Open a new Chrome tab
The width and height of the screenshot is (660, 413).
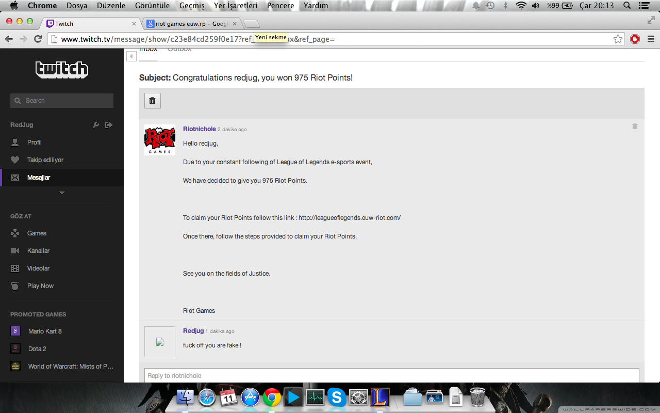click(x=252, y=24)
